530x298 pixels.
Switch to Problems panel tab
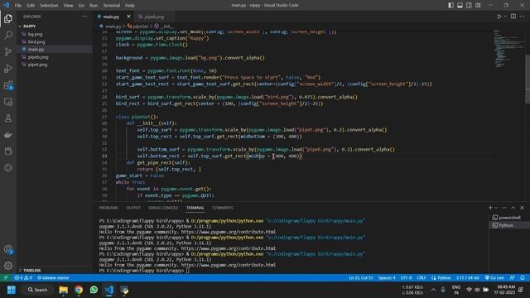pos(108,208)
